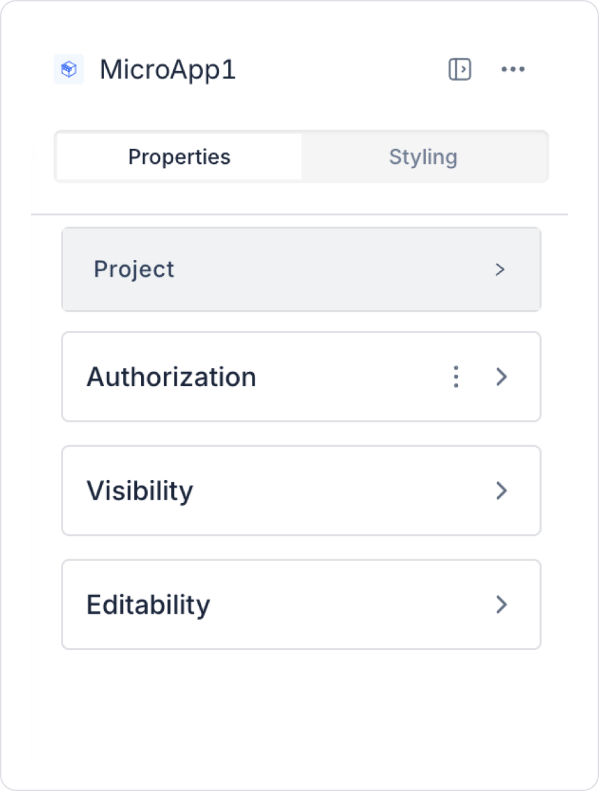
Task: Collapse the side panel using the header icon
Action: pos(459,69)
